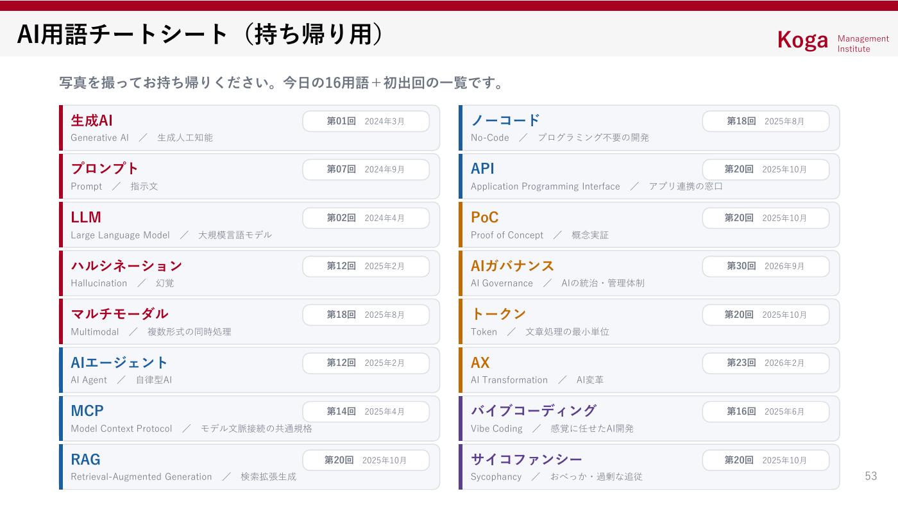Viewport: 898px width, 505px height.
Task: Click the 第30回 2026年9月 badge
Action: click(x=766, y=266)
